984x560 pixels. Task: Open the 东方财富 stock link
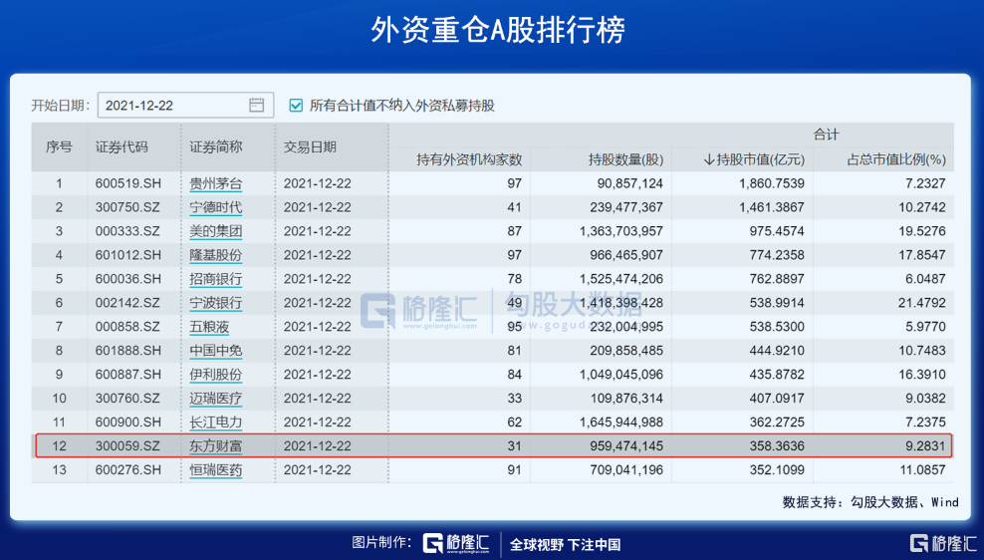216,445
